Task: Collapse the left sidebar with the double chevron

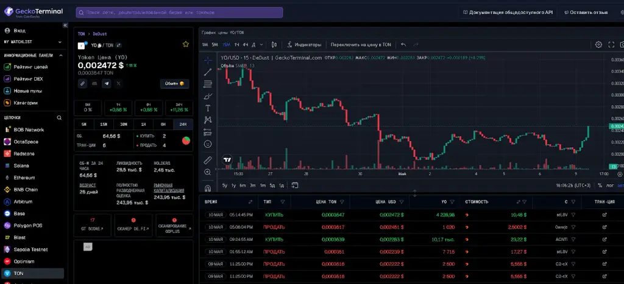Action: [x=65, y=26]
